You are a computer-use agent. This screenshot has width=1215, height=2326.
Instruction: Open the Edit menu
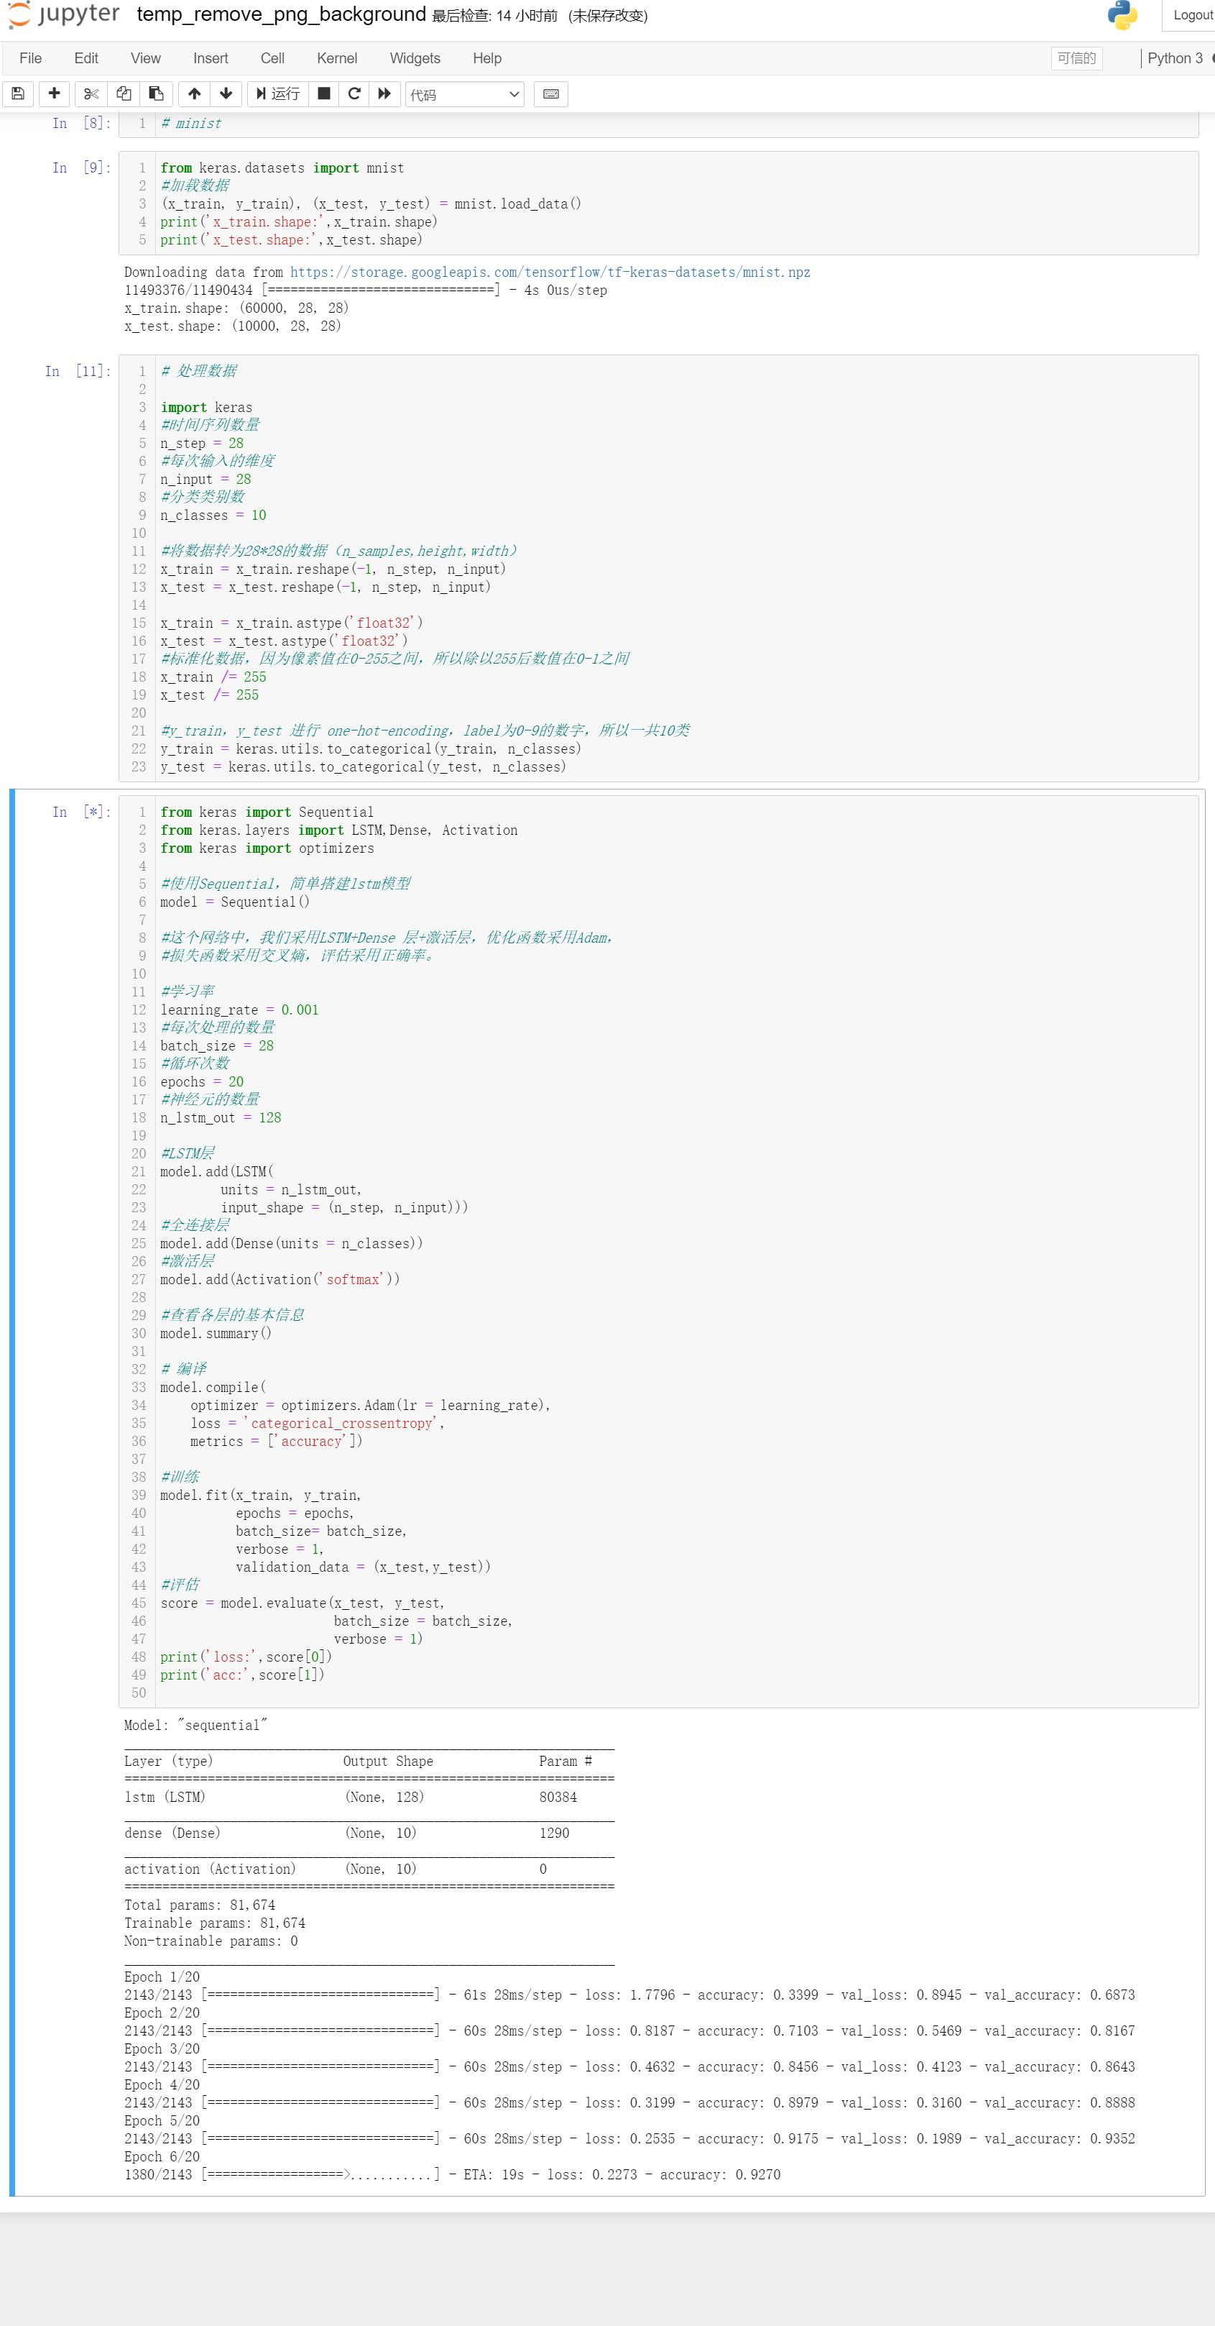[87, 58]
